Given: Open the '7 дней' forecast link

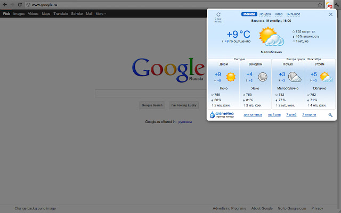Looking at the screenshot, I should (x=291, y=115).
